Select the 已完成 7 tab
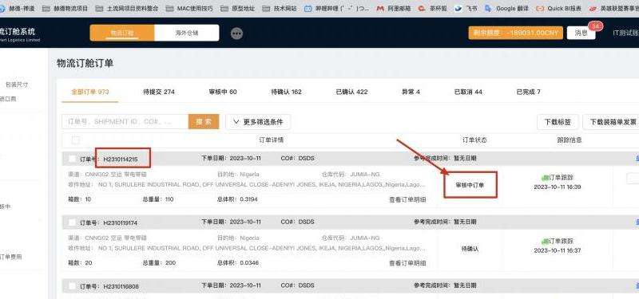 tap(529, 92)
